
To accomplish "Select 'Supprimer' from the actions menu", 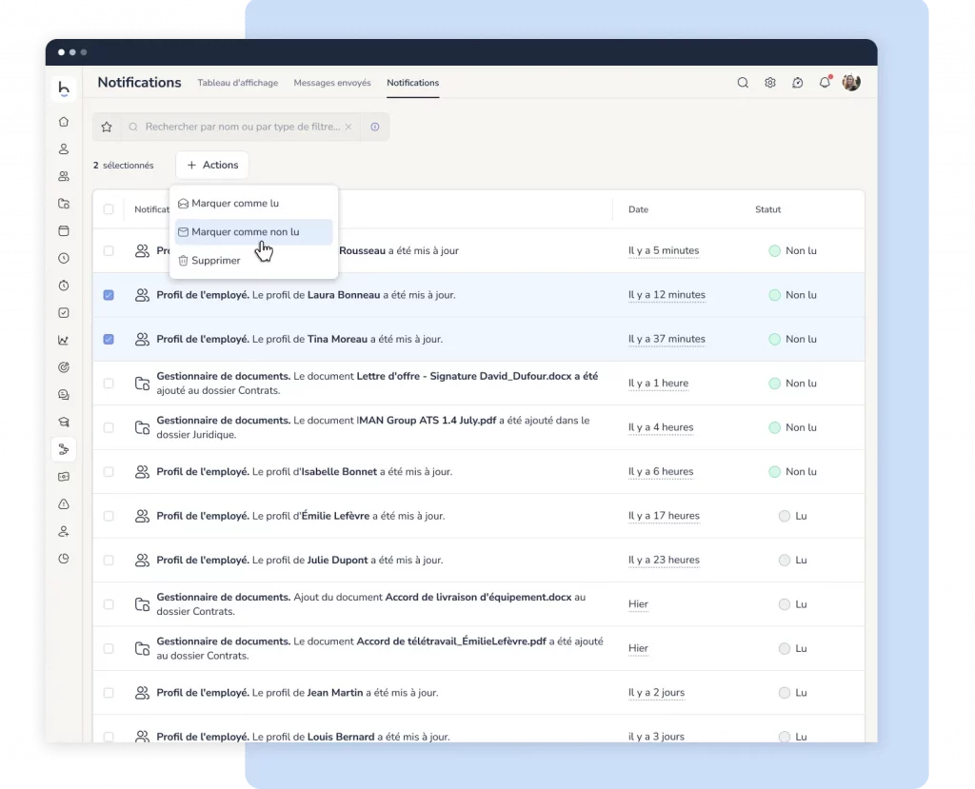I will pyautogui.click(x=215, y=261).
